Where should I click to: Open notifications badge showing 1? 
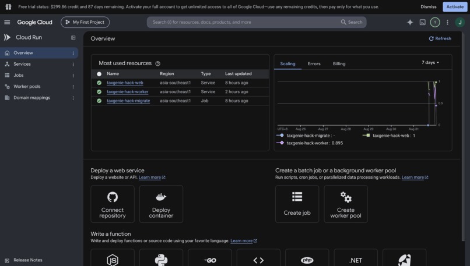(x=435, y=22)
